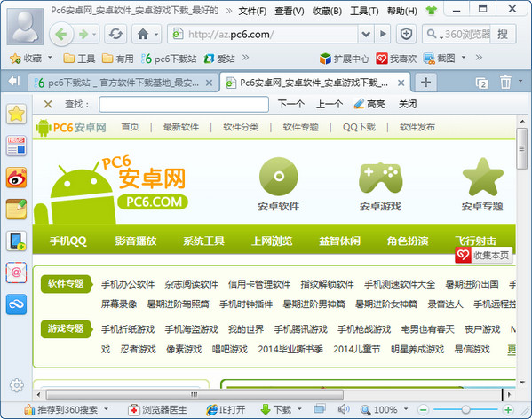532x419 pixels.
Task: Open sidebar settings gear icon
Action: click(x=16, y=385)
